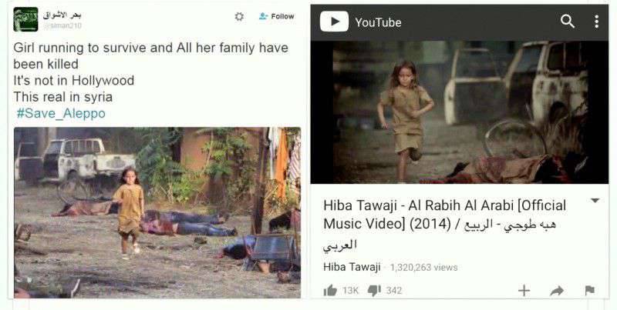Share the video via arrow icon
This screenshot has height=310, width=617.
click(x=557, y=291)
